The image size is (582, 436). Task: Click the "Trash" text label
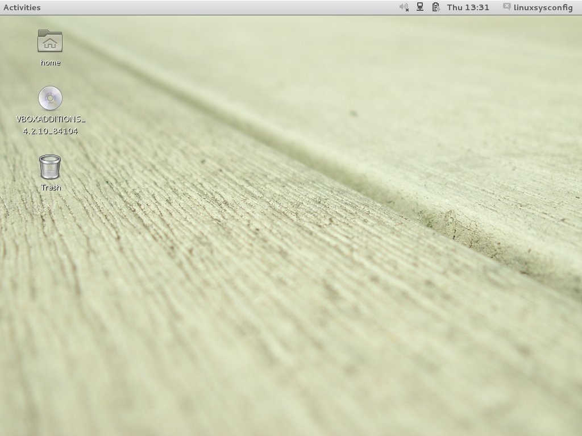[x=51, y=188]
